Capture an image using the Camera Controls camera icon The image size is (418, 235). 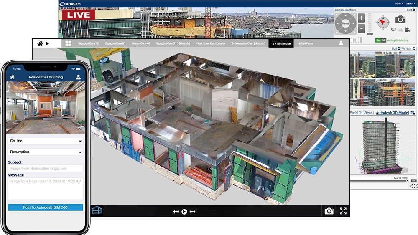400,19
